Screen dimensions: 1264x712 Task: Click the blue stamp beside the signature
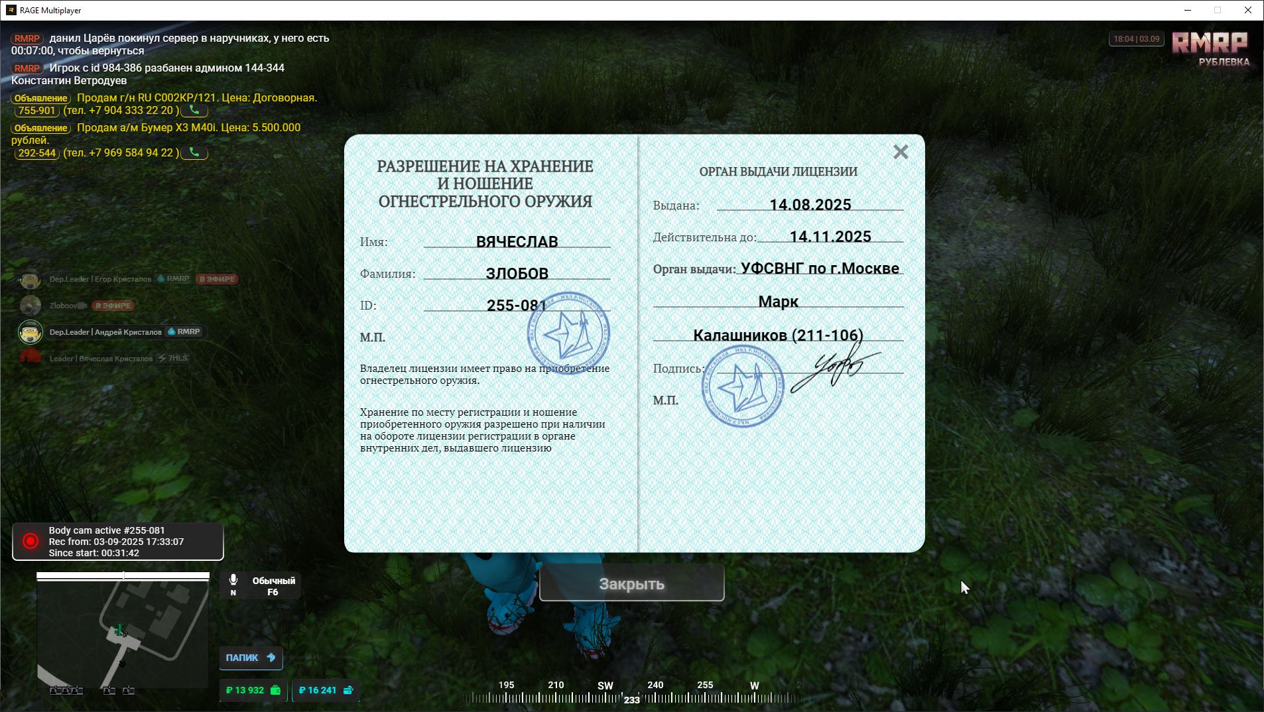pos(742,386)
